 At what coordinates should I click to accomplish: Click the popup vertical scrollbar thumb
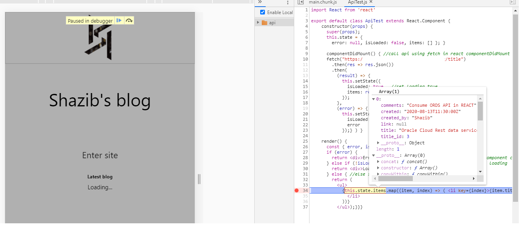point(480,111)
